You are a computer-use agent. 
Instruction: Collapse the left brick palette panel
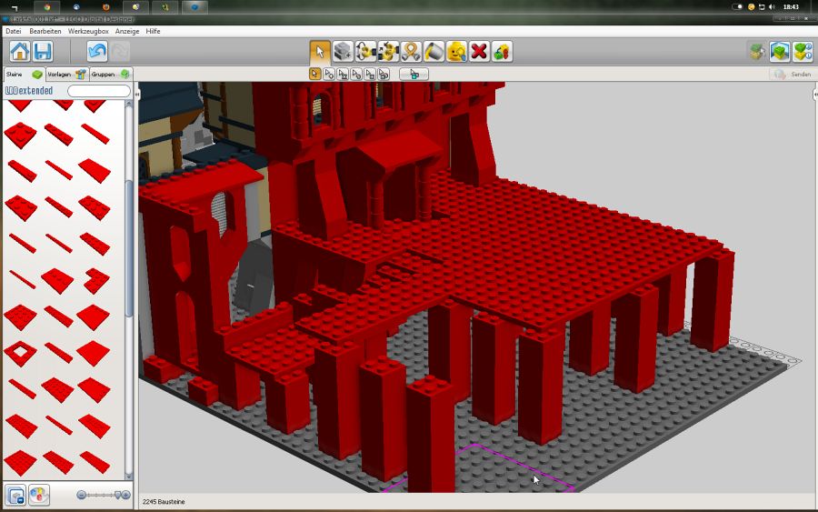(136, 94)
